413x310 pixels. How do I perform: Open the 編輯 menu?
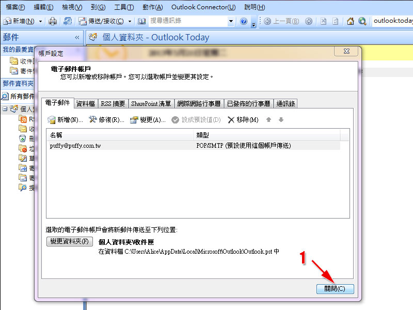43,7
